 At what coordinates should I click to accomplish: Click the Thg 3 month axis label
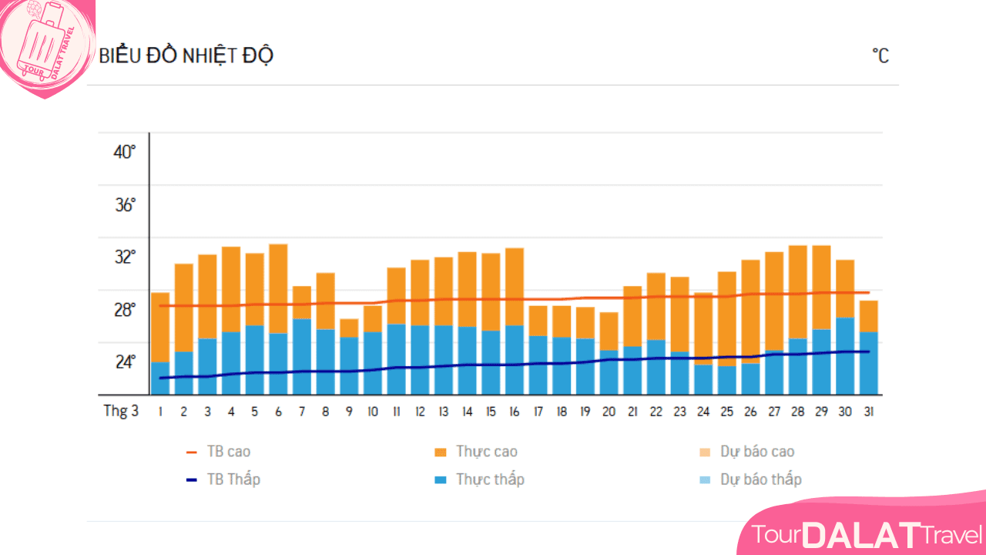(121, 411)
